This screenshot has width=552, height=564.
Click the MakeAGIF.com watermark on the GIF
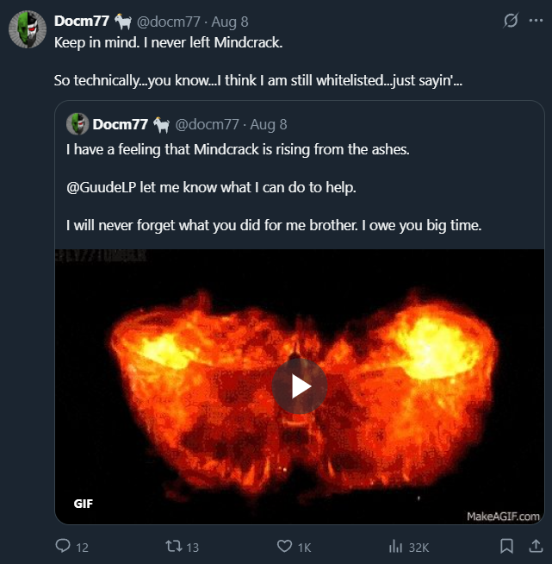click(503, 516)
